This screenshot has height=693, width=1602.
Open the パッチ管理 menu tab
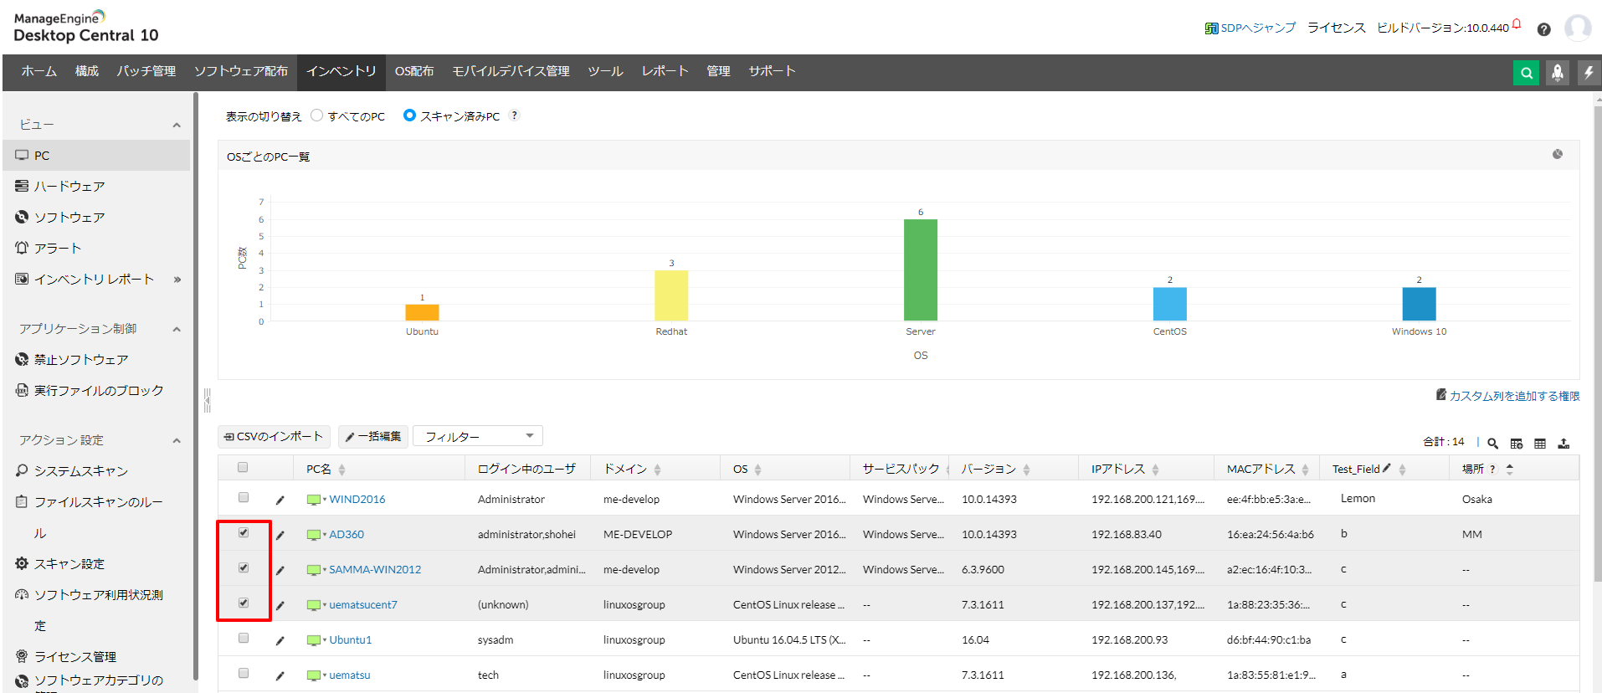(146, 71)
